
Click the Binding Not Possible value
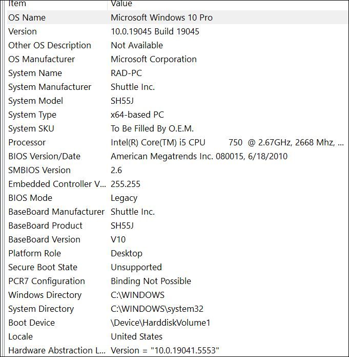click(151, 281)
